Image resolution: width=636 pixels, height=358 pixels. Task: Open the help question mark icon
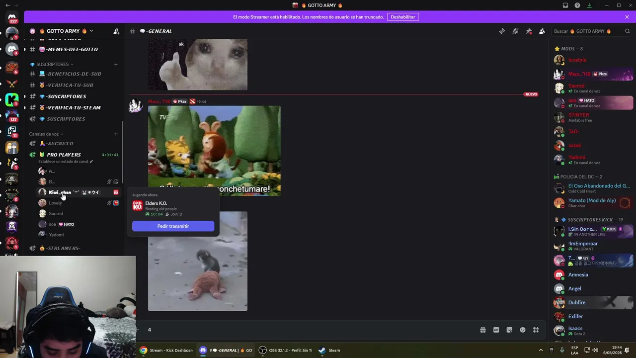click(577, 5)
